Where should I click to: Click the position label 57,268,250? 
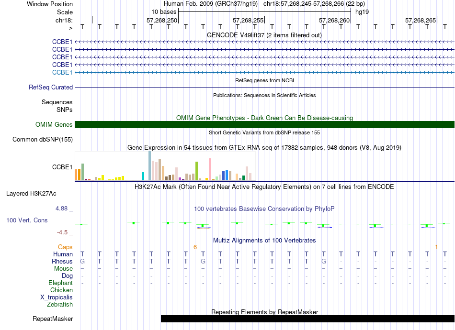(x=161, y=20)
